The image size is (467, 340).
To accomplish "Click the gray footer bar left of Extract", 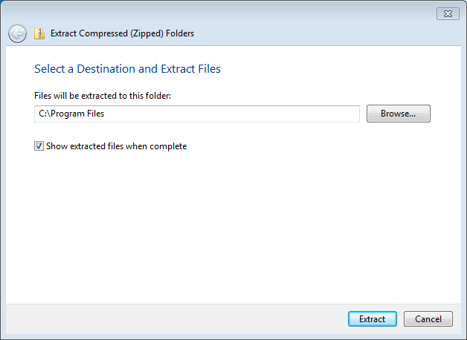I will pyautogui.click(x=175, y=319).
